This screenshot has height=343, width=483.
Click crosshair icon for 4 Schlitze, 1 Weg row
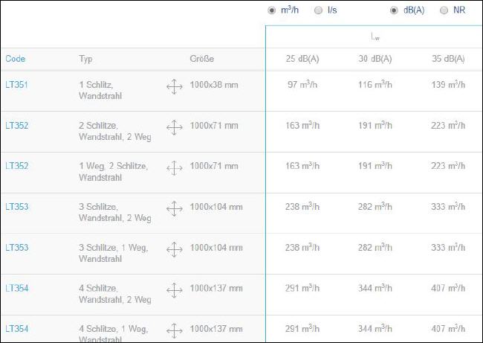coord(175,331)
